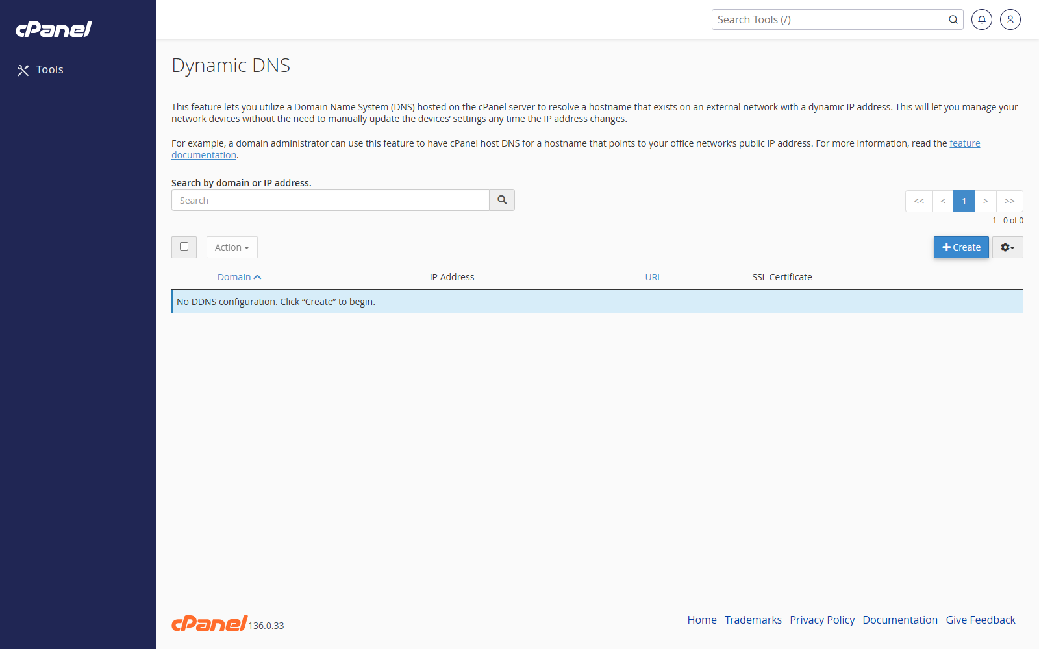The width and height of the screenshot is (1039, 649).
Task: Click the Dynamic DNS page heading
Action: tap(231, 66)
